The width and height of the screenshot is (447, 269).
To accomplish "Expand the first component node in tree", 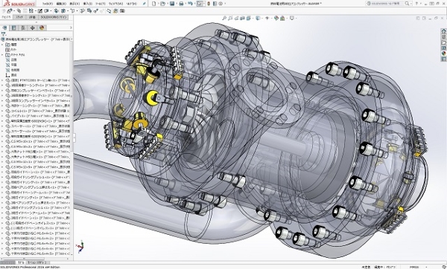I will pyautogui.click(x=2, y=80).
